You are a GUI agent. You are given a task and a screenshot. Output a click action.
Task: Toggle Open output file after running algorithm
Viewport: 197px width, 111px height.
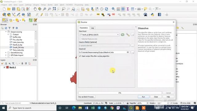point(80,56)
